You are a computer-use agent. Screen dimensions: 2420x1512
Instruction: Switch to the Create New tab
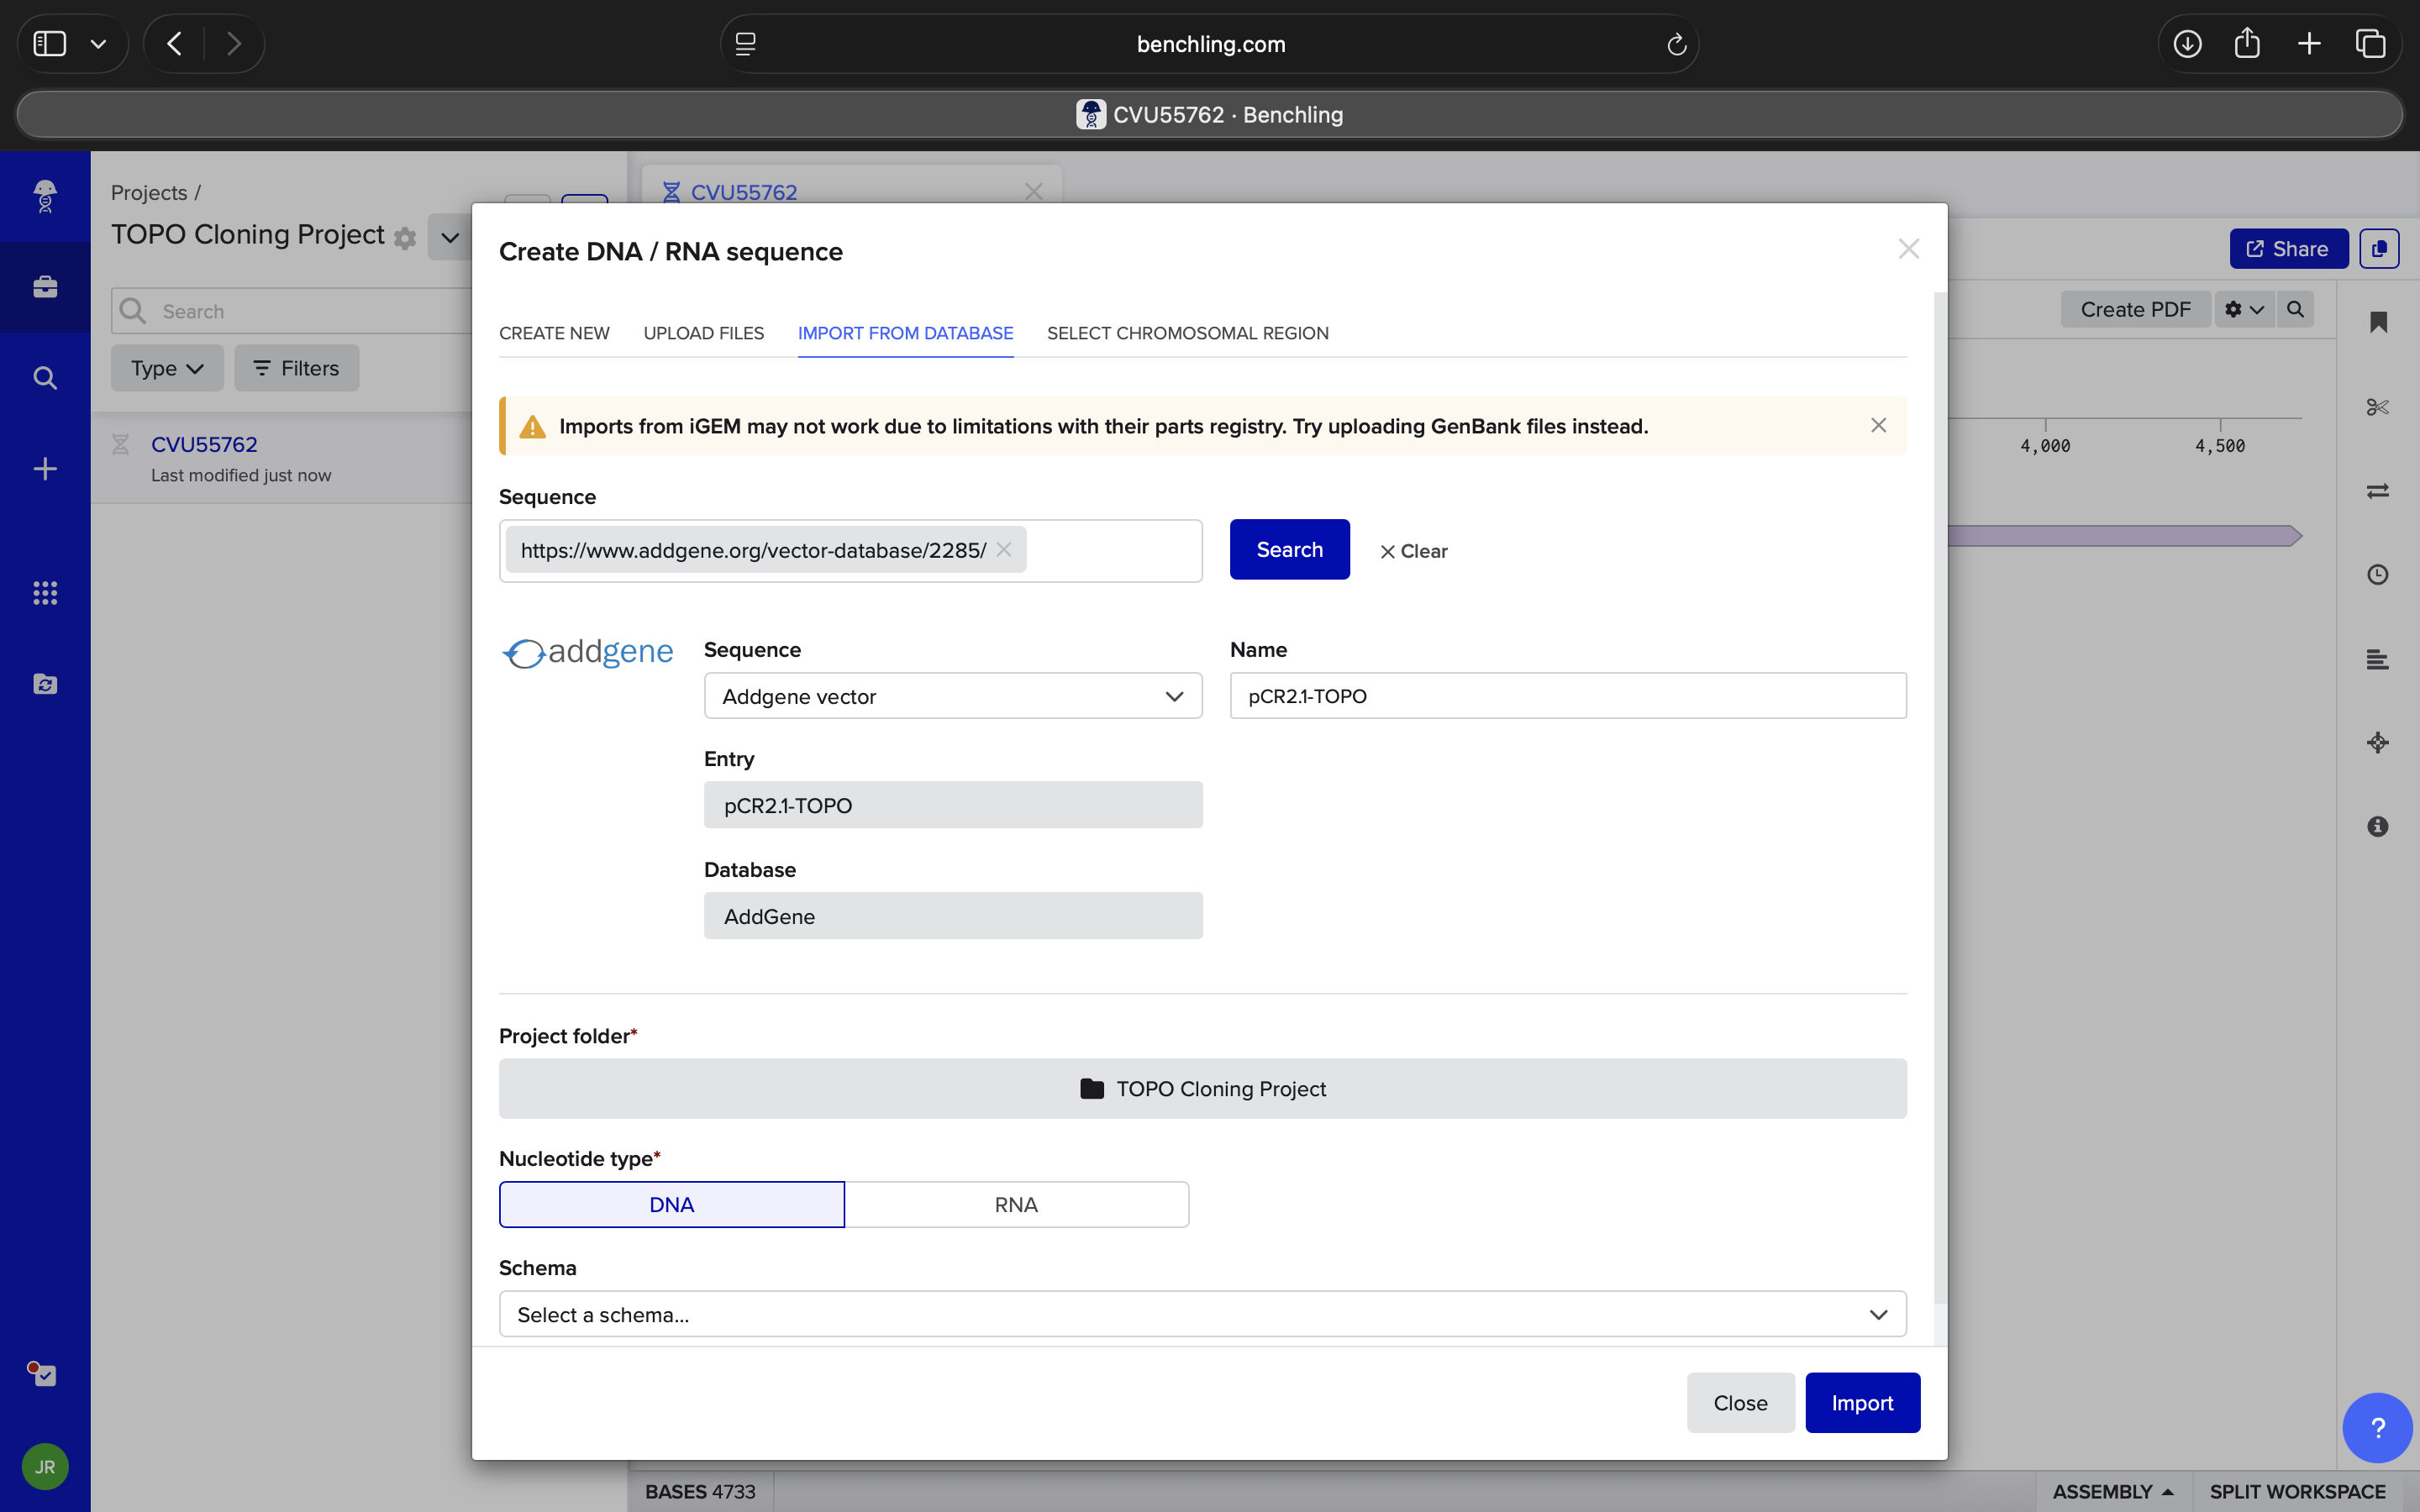554,333
